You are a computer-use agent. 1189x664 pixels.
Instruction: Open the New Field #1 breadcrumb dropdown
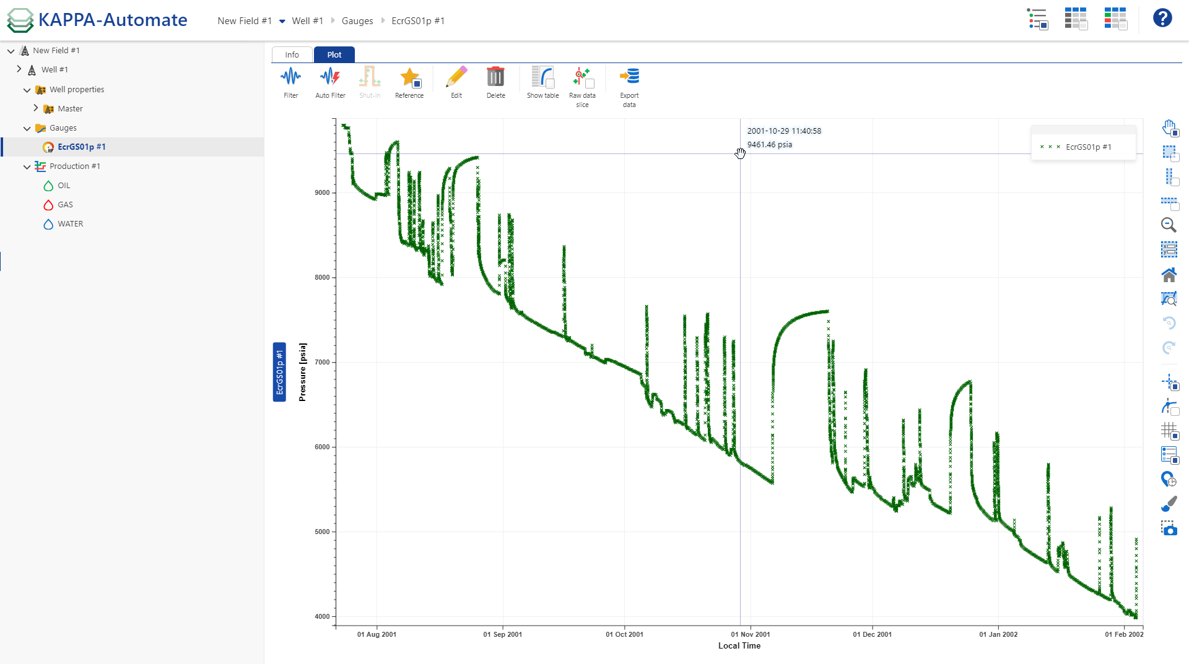click(282, 21)
